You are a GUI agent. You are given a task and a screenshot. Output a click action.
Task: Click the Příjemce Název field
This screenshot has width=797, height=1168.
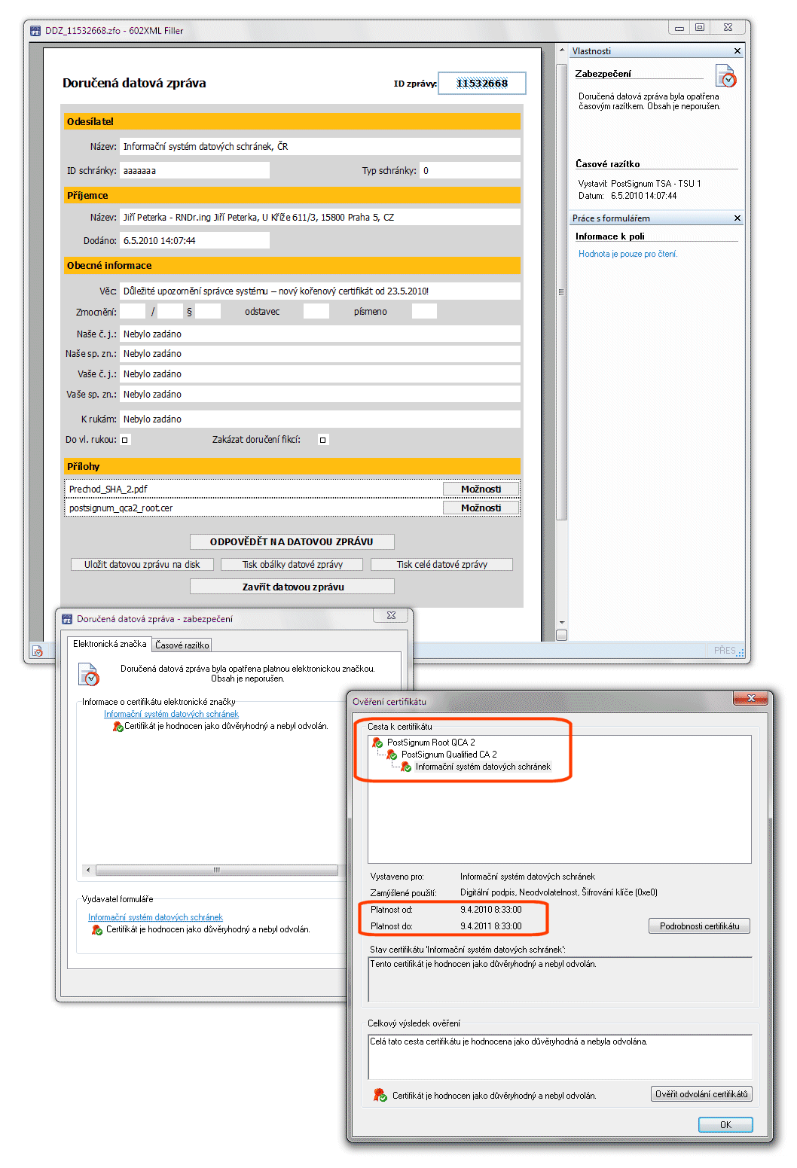(320, 218)
